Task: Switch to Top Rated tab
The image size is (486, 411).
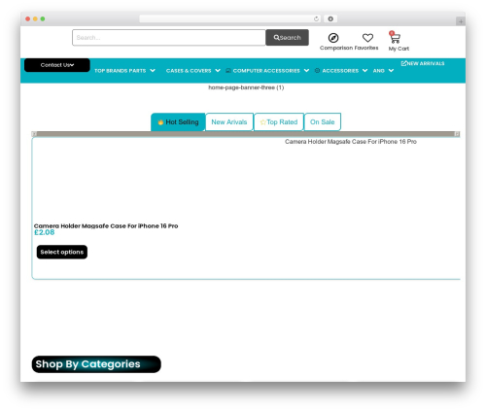Action: (279, 122)
